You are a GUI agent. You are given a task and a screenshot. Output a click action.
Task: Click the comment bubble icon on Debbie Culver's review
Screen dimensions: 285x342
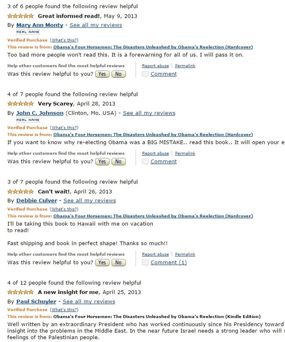[x=145, y=262]
